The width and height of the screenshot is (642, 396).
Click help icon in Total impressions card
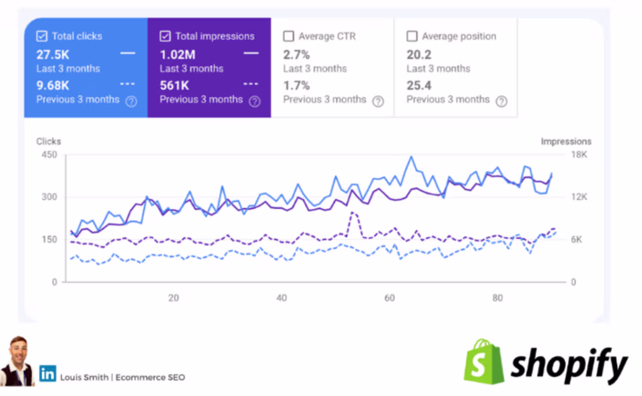[x=255, y=101]
